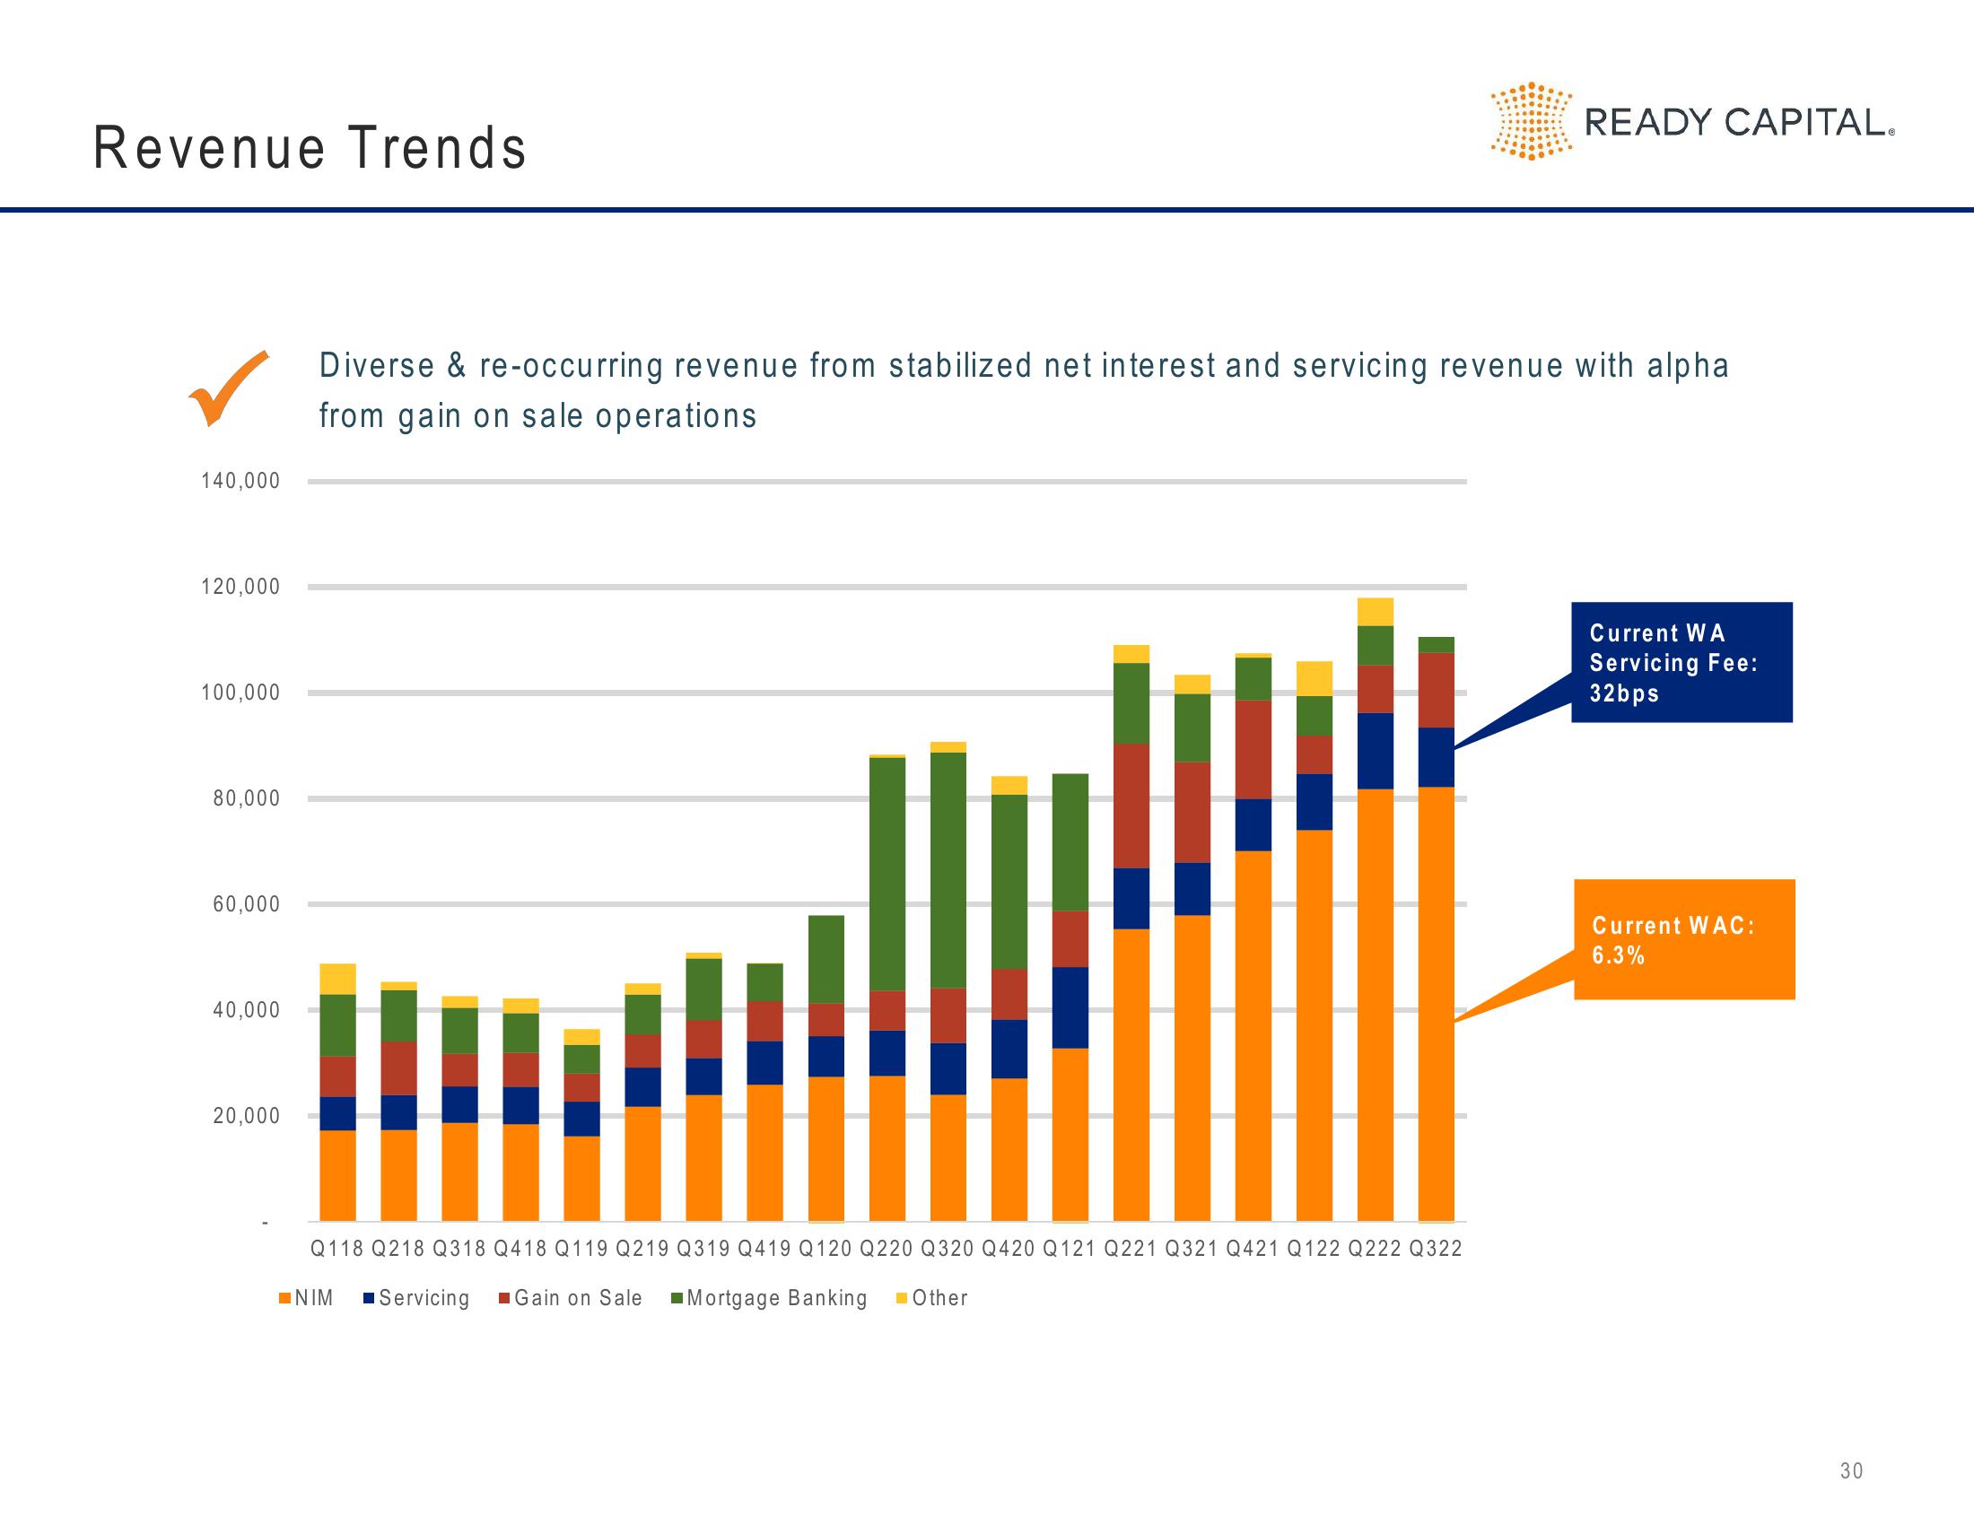1974x1525 pixels.
Task: Click the Q122 x-axis label
Action: (1314, 1249)
